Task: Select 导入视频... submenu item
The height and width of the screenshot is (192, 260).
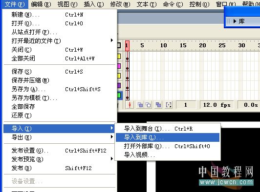Action: pos(168,155)
